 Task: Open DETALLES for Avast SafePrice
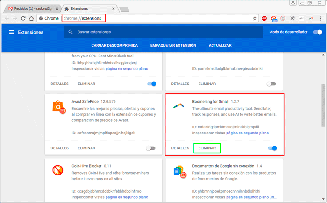tap(59, 148)
